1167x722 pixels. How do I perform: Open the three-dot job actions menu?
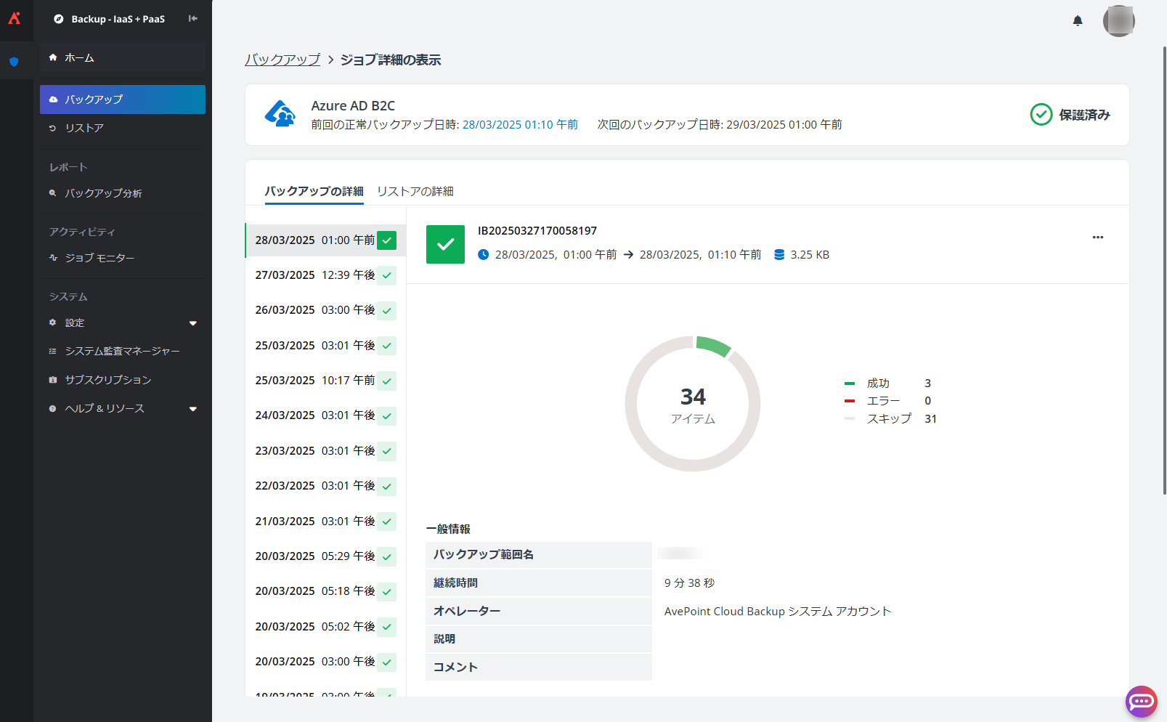tap(1098, 238)
